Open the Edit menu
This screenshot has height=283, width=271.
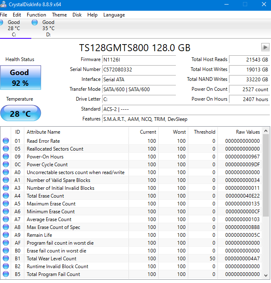[17, 15]
